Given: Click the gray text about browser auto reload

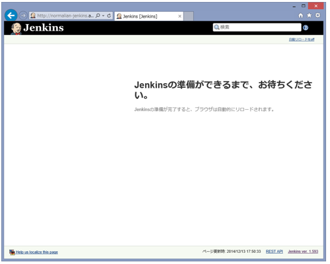Looking at the screenshot, I should 204,109.
